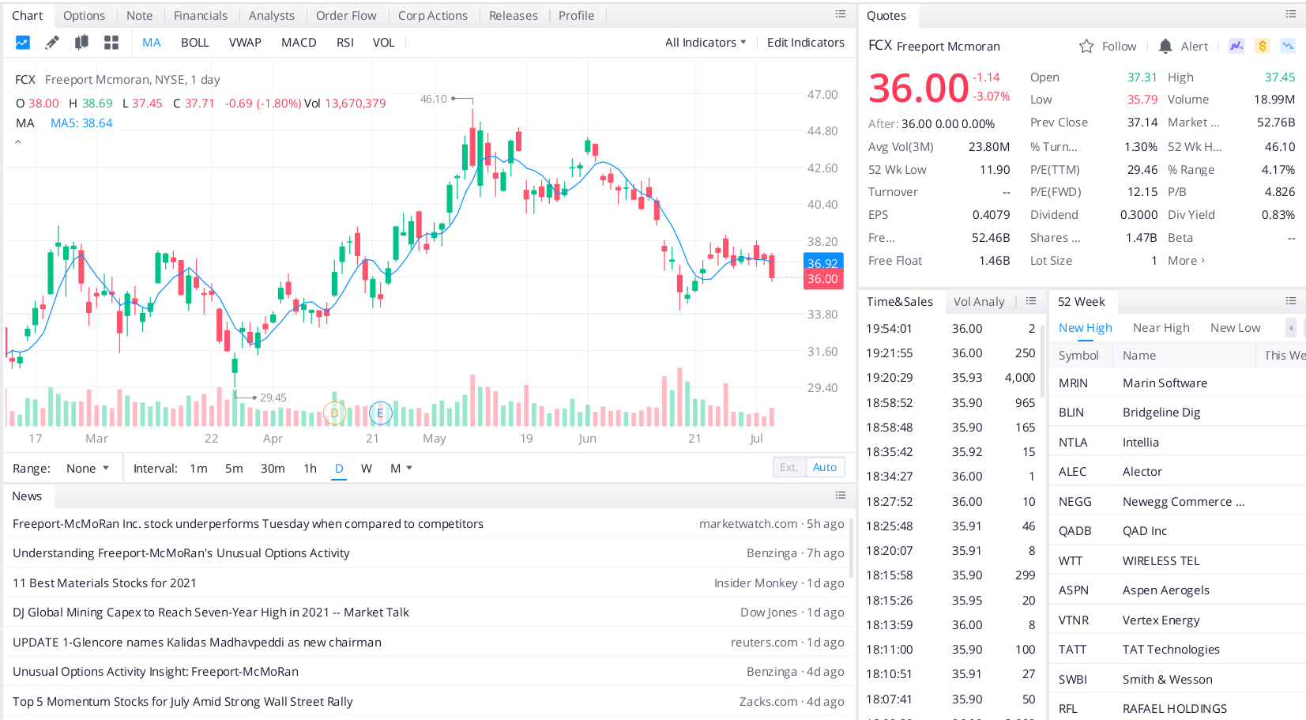Open the M interval dropdown
1306x720 pixels.
click(401, 469)
